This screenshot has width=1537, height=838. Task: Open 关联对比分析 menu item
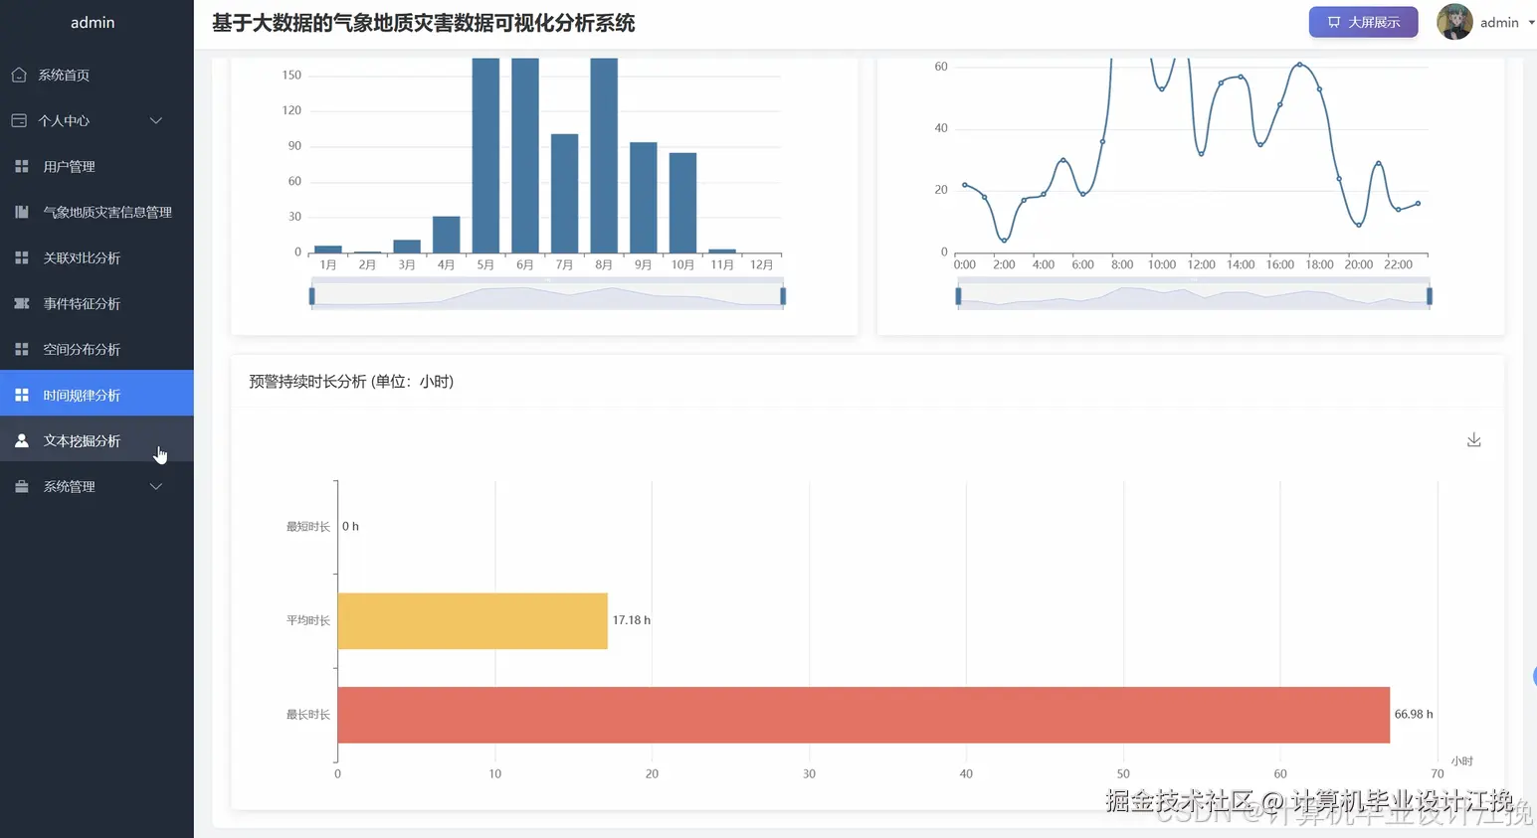pyautogui.click(x=96, y=257)
